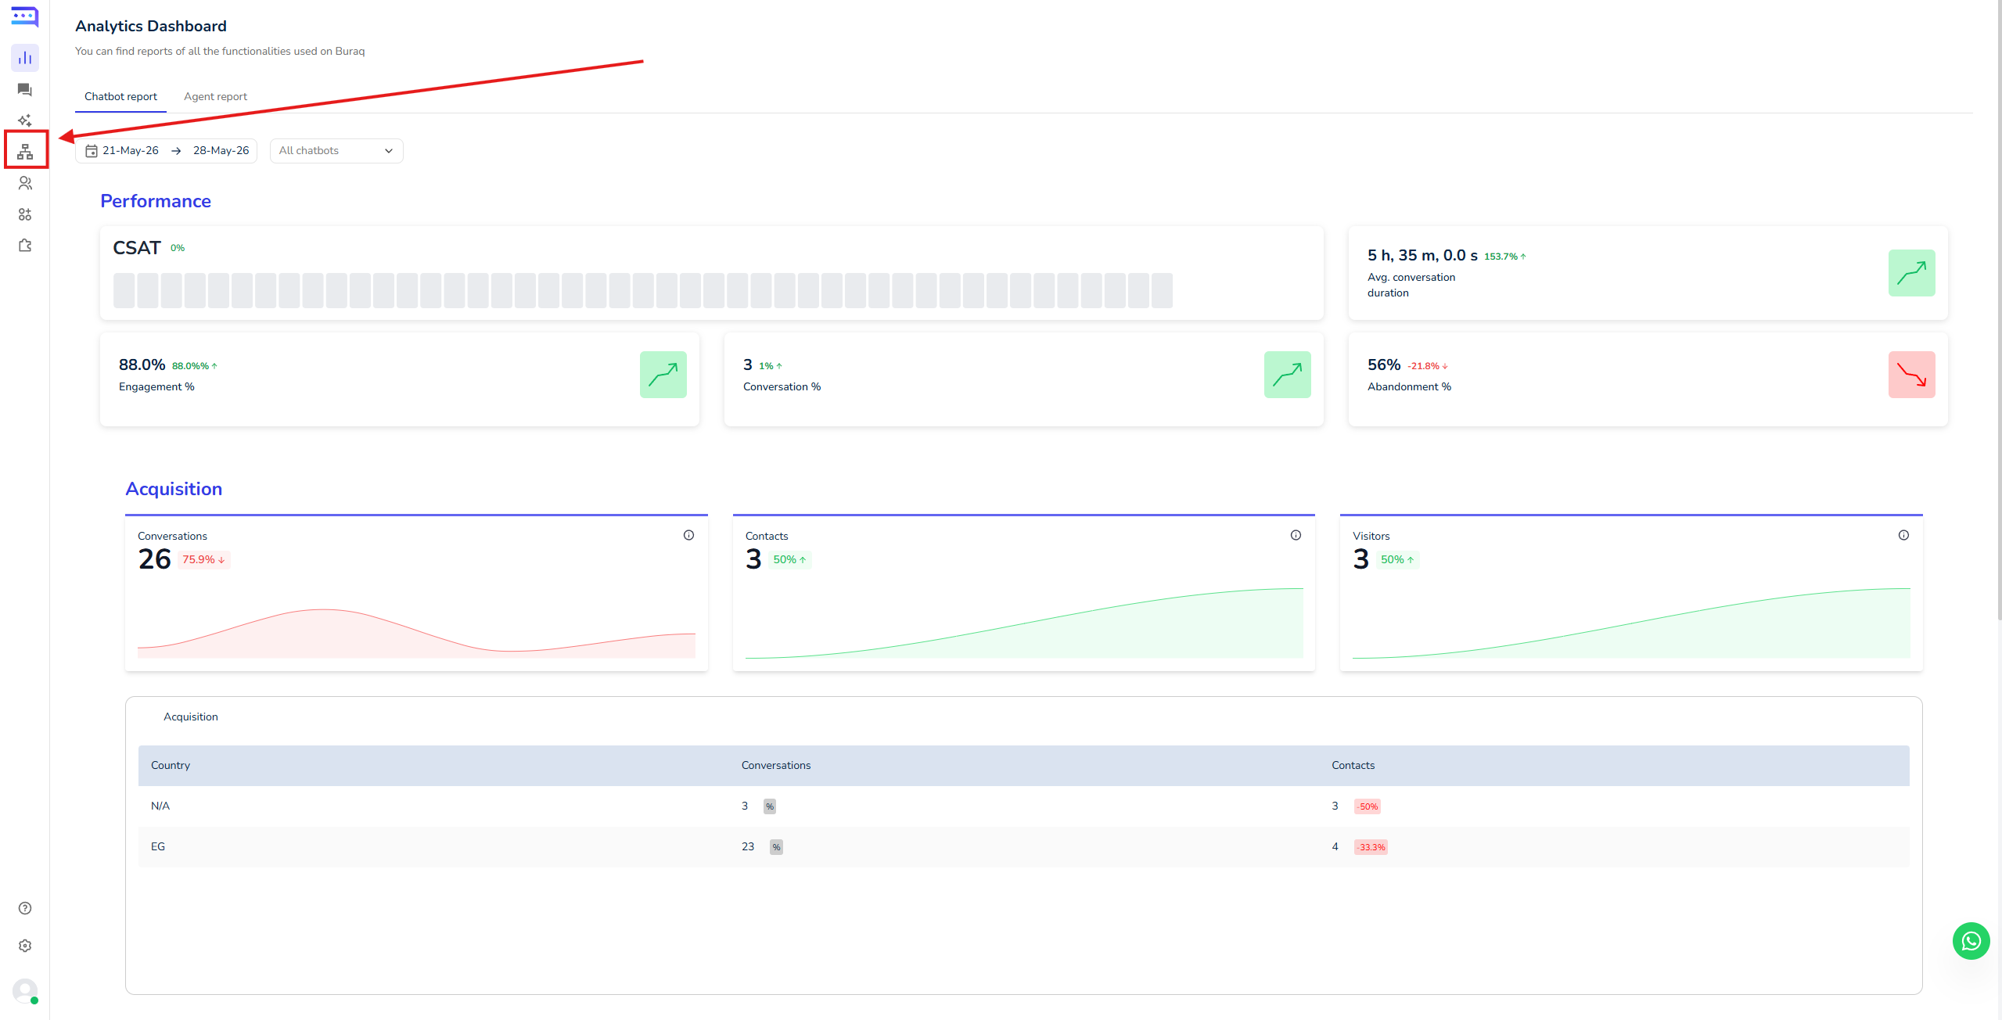Click the -21.8% abandonment change value
This screenshot has height=1020, width=2002.
click(x=1427, y=366)
